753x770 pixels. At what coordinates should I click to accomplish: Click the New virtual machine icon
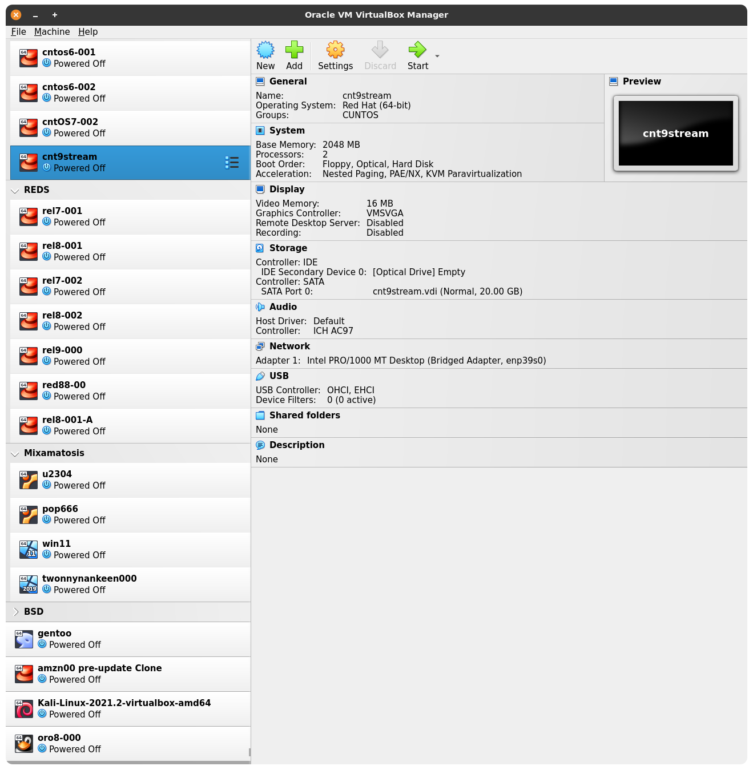(x=265, y=50)
